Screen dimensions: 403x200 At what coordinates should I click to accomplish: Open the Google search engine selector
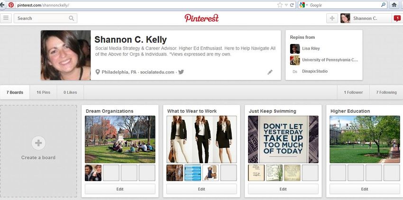304,5
